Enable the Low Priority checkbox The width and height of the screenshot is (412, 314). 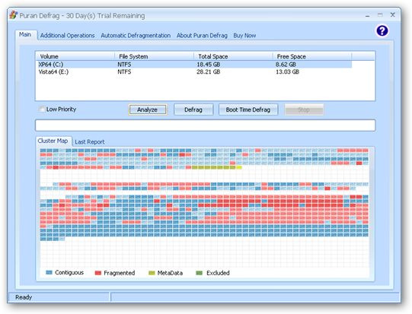pos(42,109)
